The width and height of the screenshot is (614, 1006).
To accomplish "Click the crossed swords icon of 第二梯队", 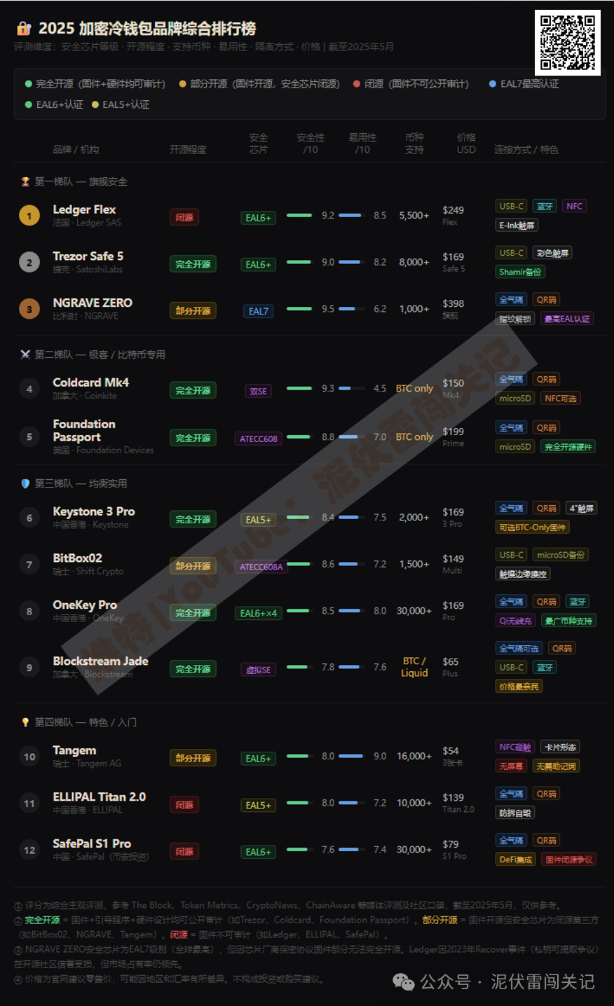I will [x=25, y=354].
